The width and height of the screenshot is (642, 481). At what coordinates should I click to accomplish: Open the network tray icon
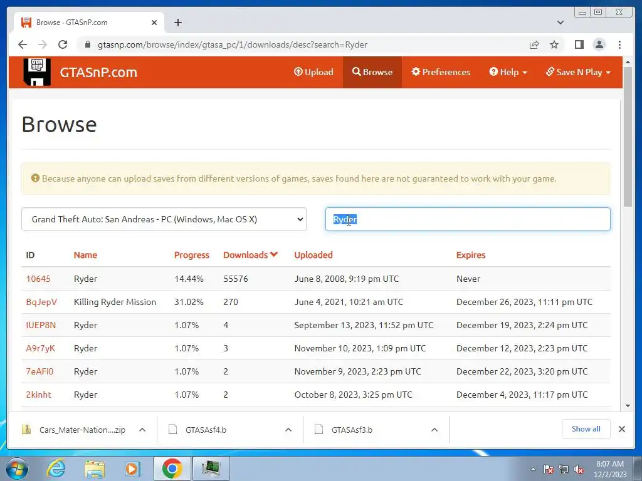coord(564,469)
